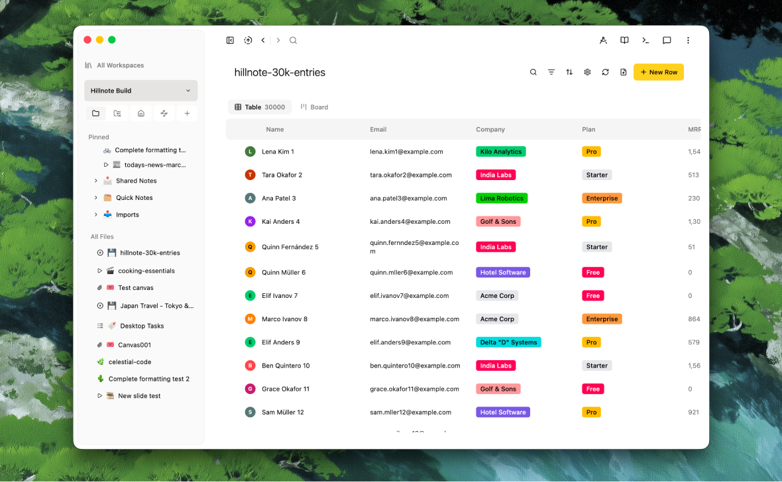The width and height of the screenshot is (782, 482).
Task: Open the history clock icon in toolbar
Action: tap(248, 40)
